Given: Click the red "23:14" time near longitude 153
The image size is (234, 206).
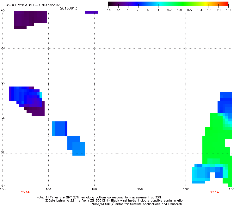Looking at the screenshot, I should pos(25,192).
